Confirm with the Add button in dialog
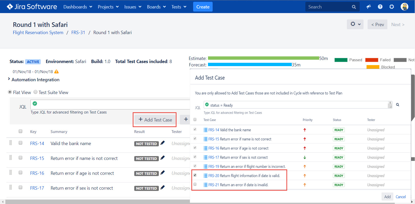The height and width of the screenshot is (204, 415). [x=387, y=197]
